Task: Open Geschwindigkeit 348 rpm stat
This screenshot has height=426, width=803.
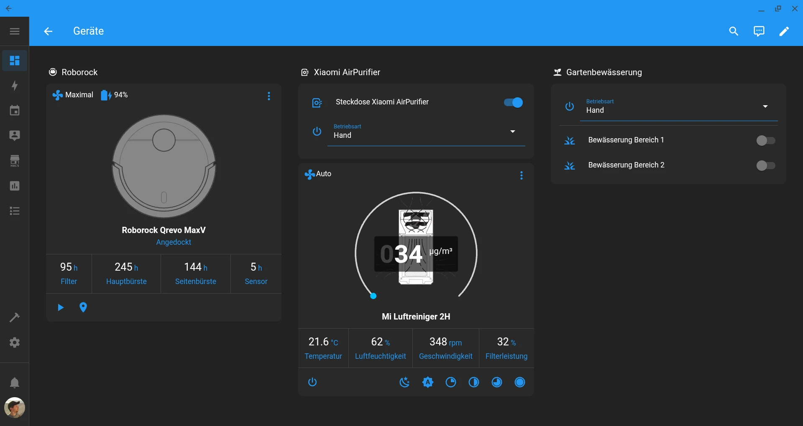Action: click(446, 348)
